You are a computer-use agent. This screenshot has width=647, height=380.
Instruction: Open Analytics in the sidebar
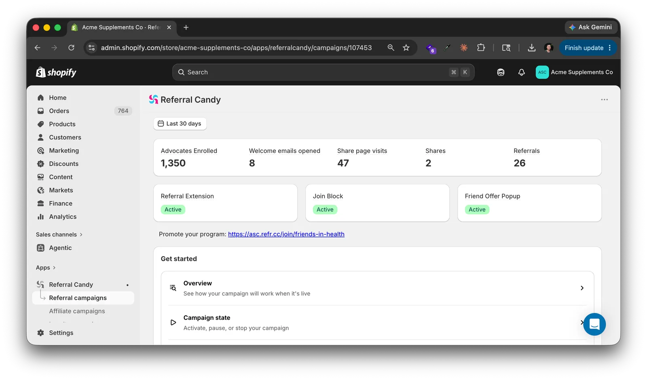click(x=63, y=217)
